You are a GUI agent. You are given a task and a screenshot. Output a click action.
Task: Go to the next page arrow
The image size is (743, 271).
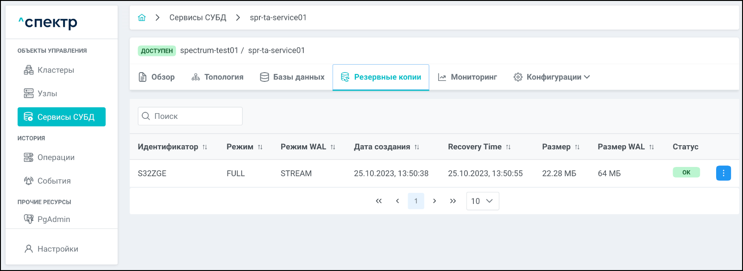point(434,201)
